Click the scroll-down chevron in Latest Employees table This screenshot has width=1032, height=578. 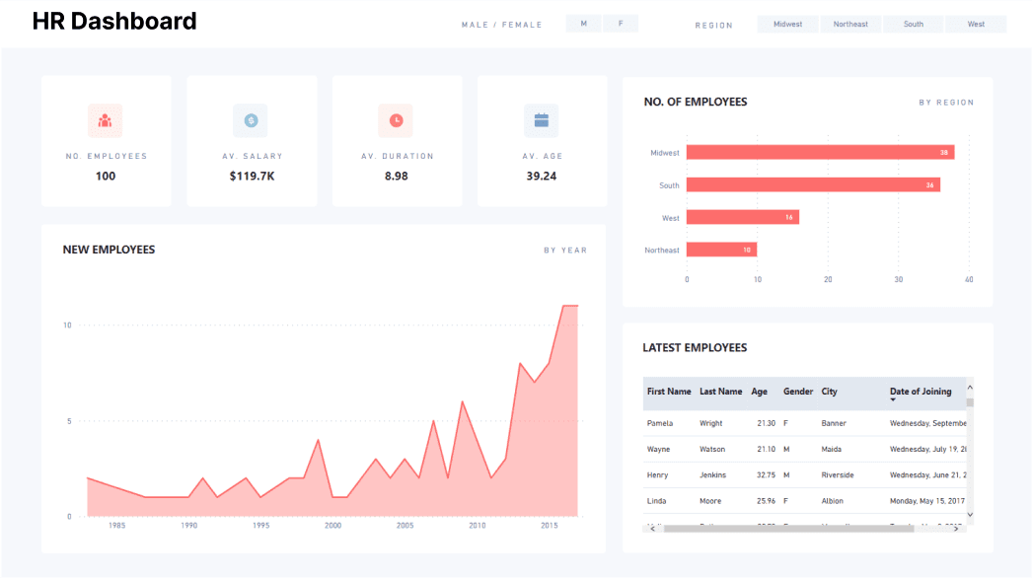pos(968,514)
